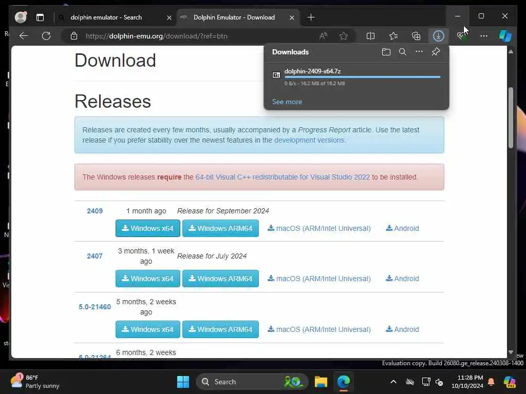
Task: Open more options in Downloads panel
Action: (419, 52)
